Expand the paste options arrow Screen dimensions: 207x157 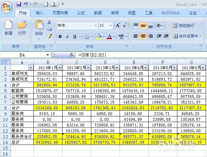coord(39,39)
